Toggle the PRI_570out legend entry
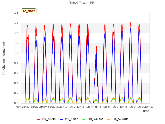The width and height of the screenshot is (165, 124). tap(118, 119)
